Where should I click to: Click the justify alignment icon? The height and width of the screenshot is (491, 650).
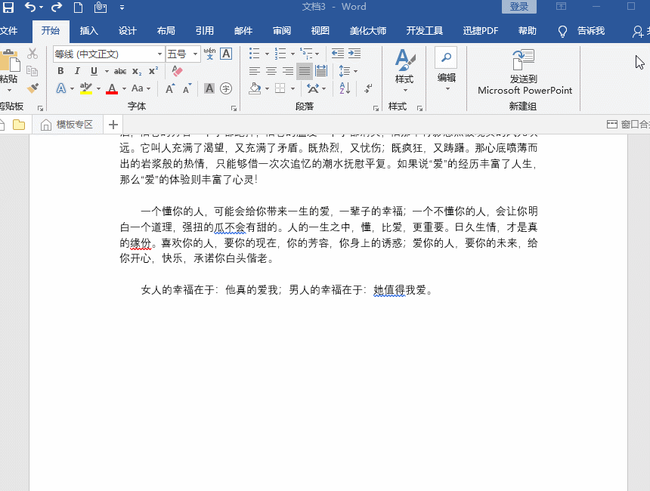click(304, 70)
